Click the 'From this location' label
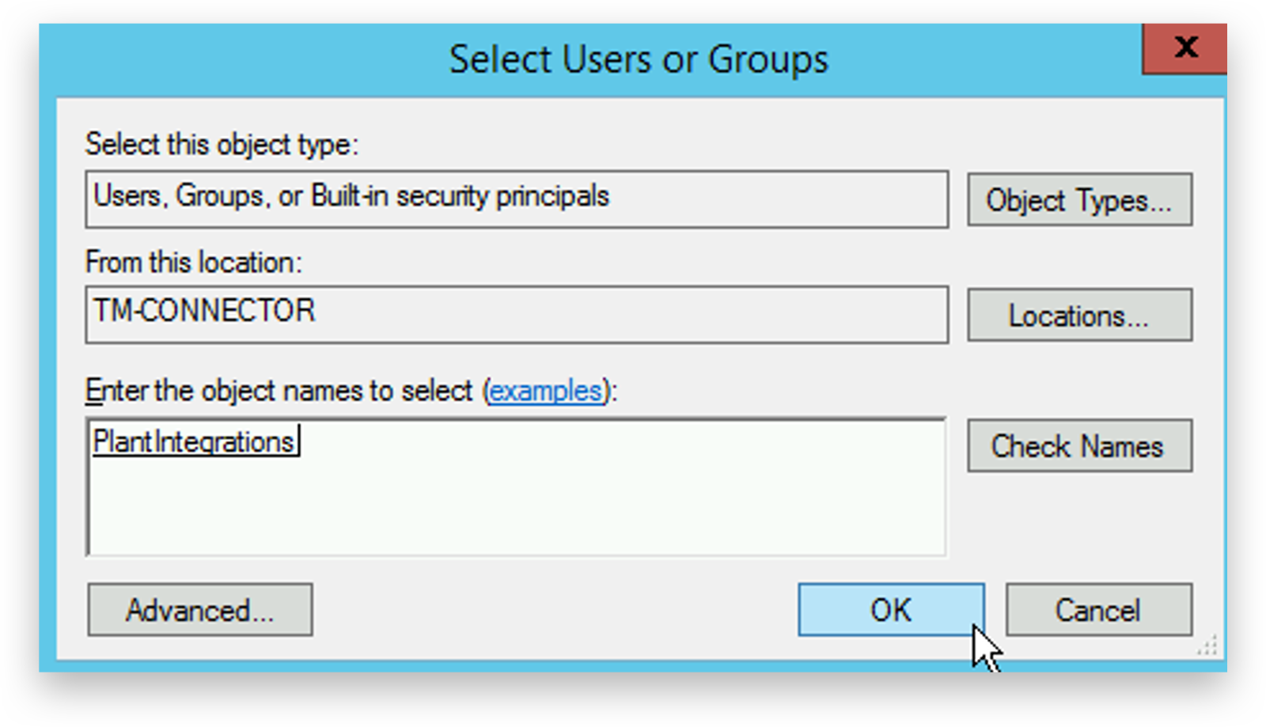This screenshot has height=727, width=1266. click(193, 262)
